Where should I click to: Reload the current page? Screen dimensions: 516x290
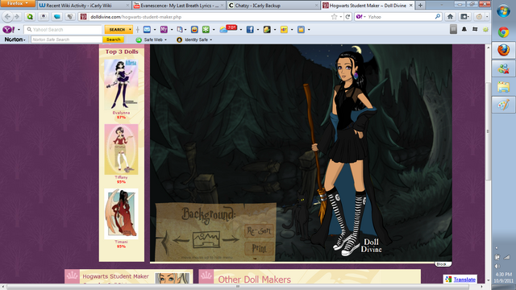347,17
